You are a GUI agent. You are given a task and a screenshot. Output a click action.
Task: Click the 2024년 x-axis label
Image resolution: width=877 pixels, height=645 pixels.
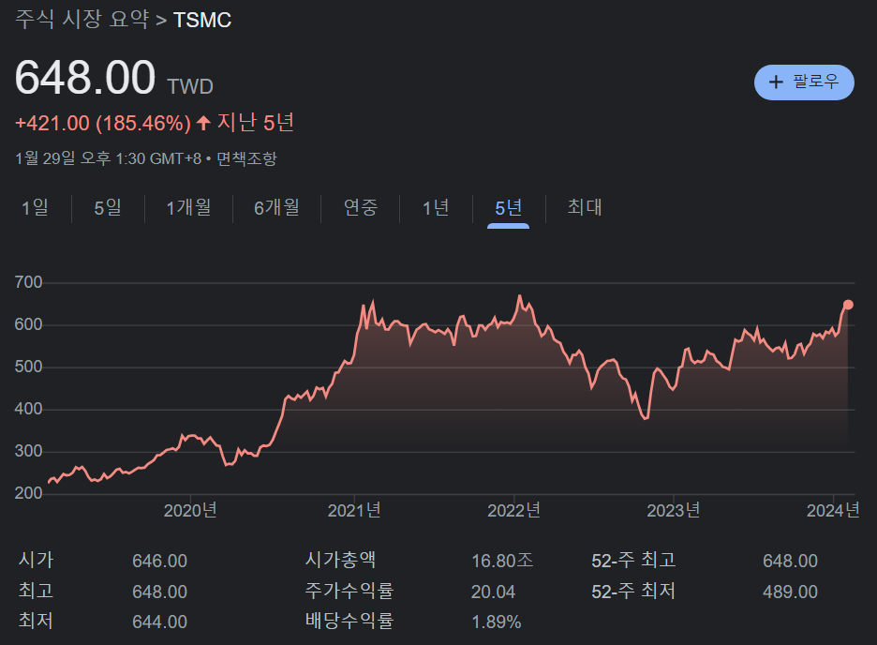(833, 510)
